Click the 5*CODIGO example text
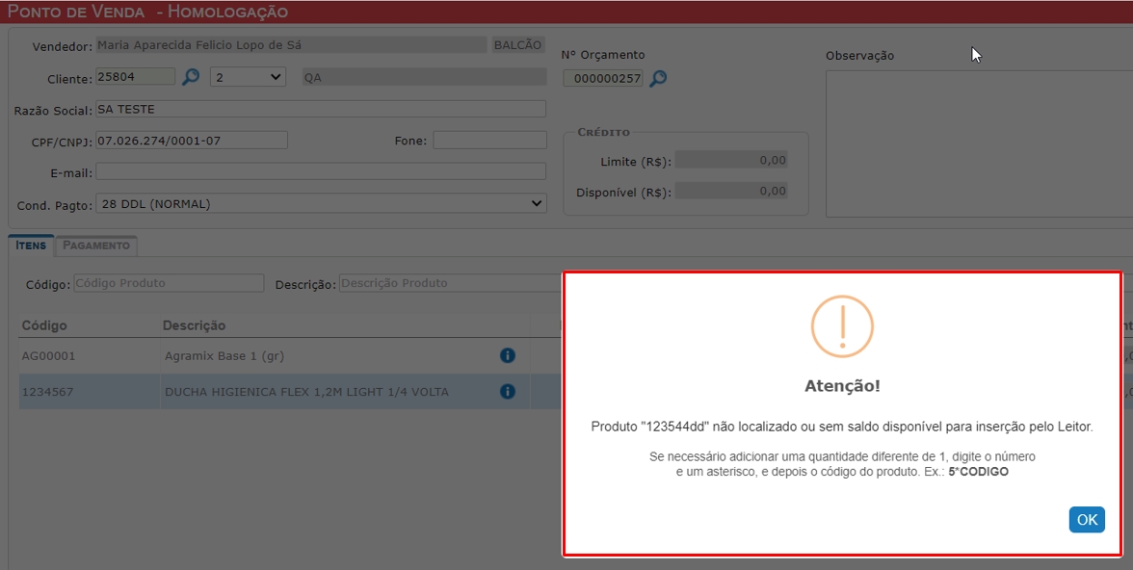The width and height of the screenshot is (1133, 570). tap(978, 472)
